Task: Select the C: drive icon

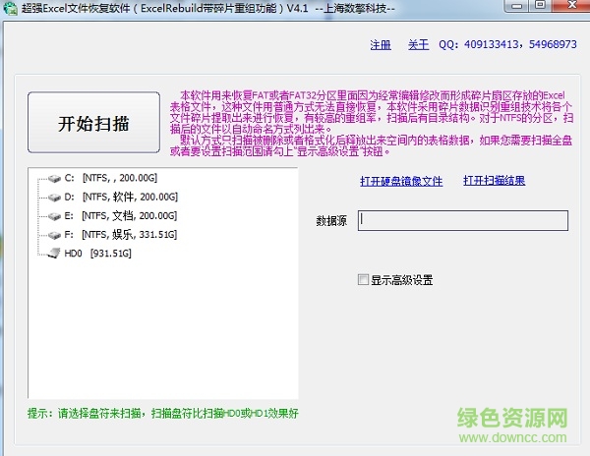Action: click(x=54, y=178)
